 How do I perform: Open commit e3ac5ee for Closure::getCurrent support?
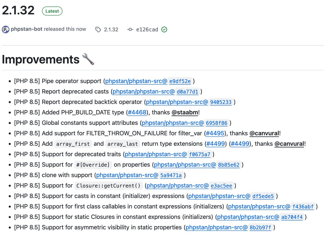point(221,185)
